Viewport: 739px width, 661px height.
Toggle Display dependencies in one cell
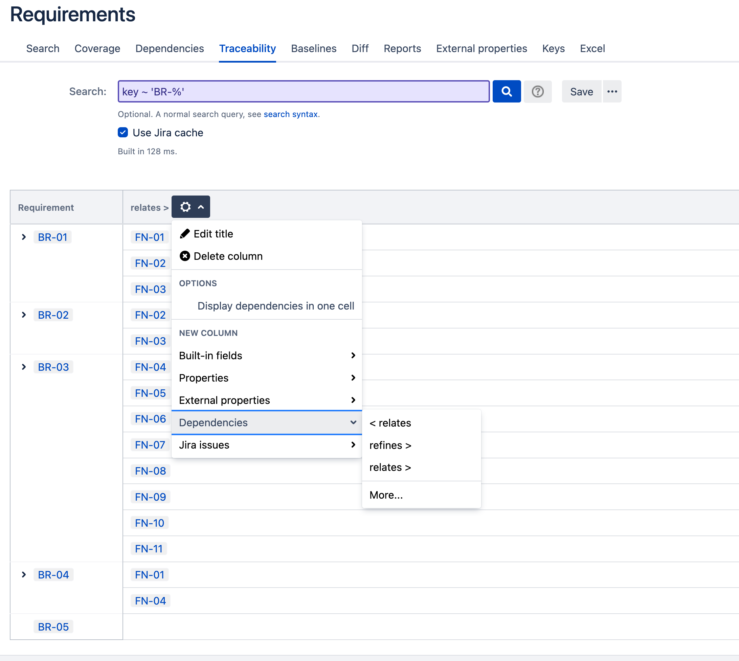point(276,306)
